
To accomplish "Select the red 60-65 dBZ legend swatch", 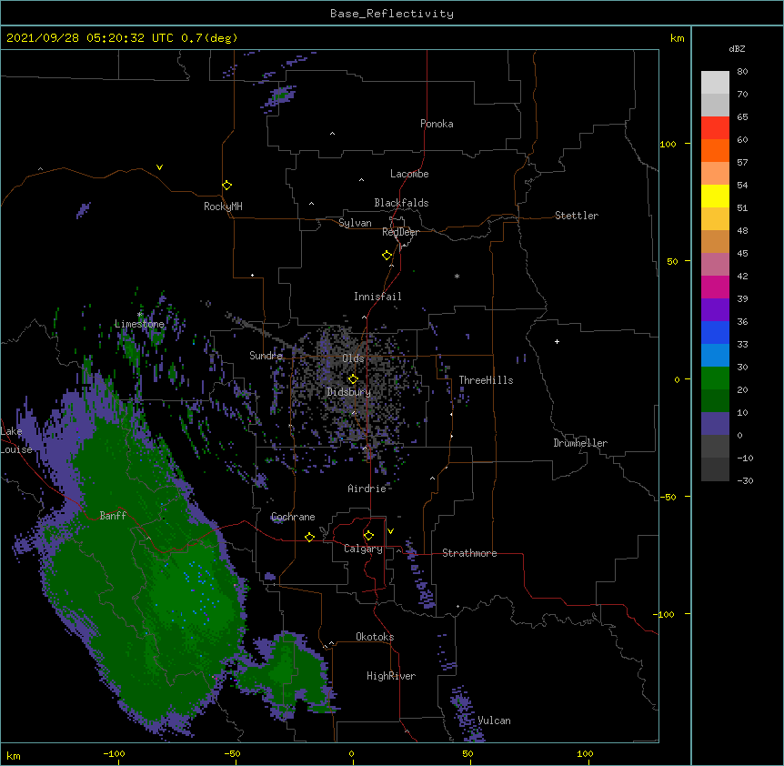I will [x=715, y=128].
